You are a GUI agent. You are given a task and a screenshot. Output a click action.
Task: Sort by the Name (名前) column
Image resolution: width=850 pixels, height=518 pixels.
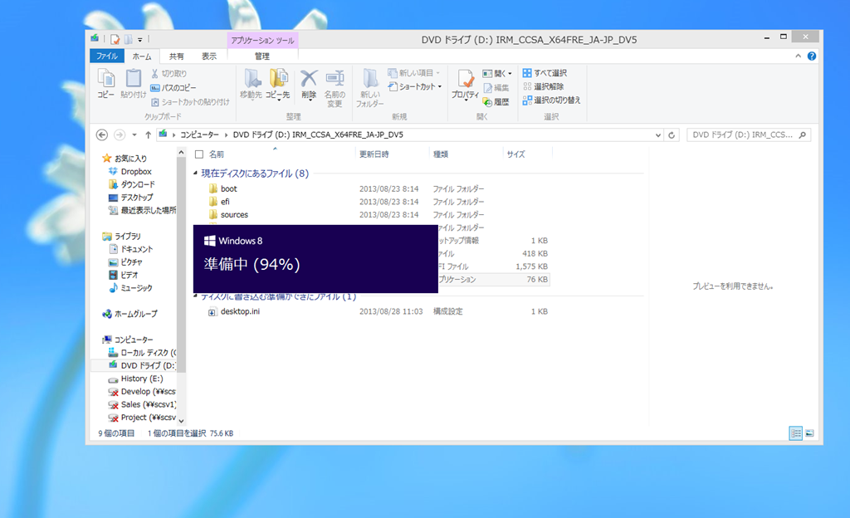(217, 154)
